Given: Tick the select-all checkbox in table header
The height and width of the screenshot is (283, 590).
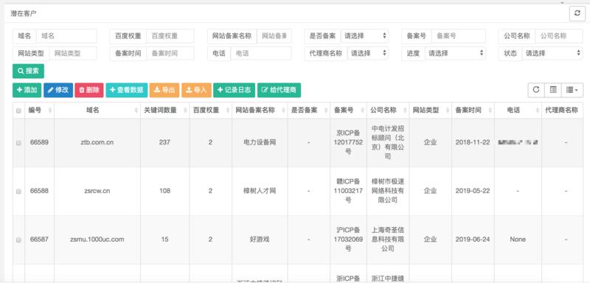Looking at the screenshot, I should point(18,111).
